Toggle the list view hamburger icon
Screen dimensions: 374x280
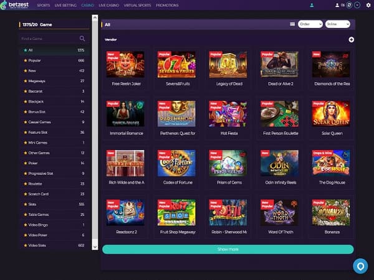pos(292,24)
